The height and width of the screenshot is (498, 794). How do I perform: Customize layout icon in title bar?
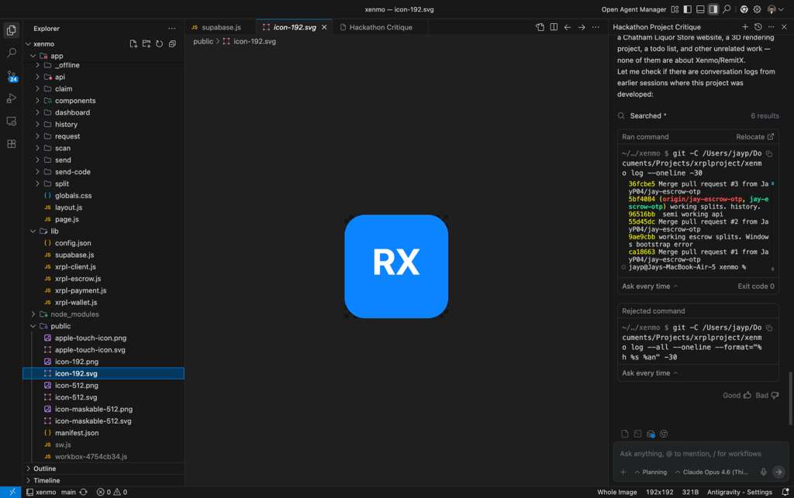point(675,9)
